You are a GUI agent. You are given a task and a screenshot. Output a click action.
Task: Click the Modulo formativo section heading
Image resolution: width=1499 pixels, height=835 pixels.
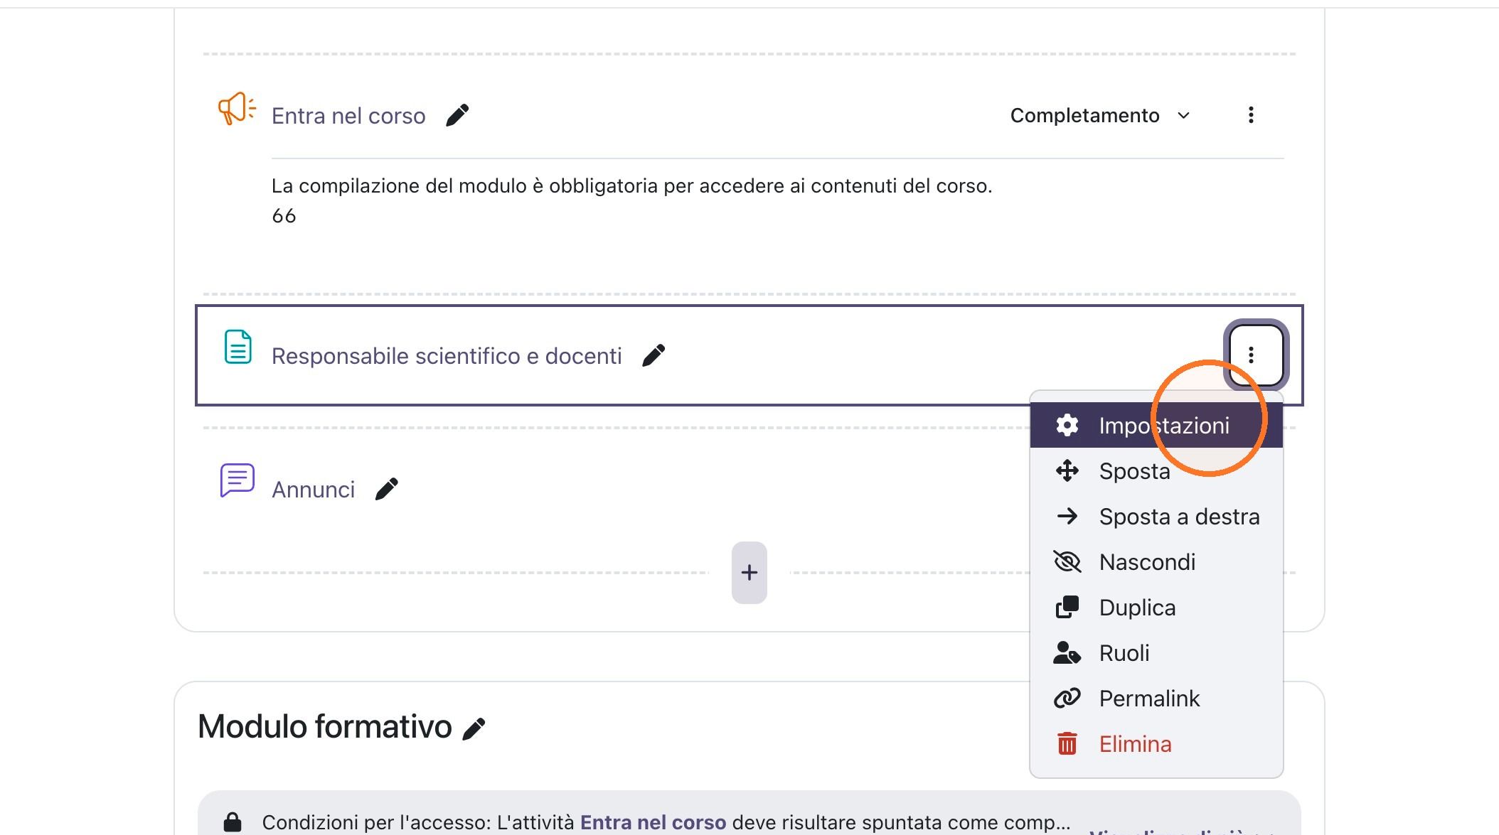[325, 727]
